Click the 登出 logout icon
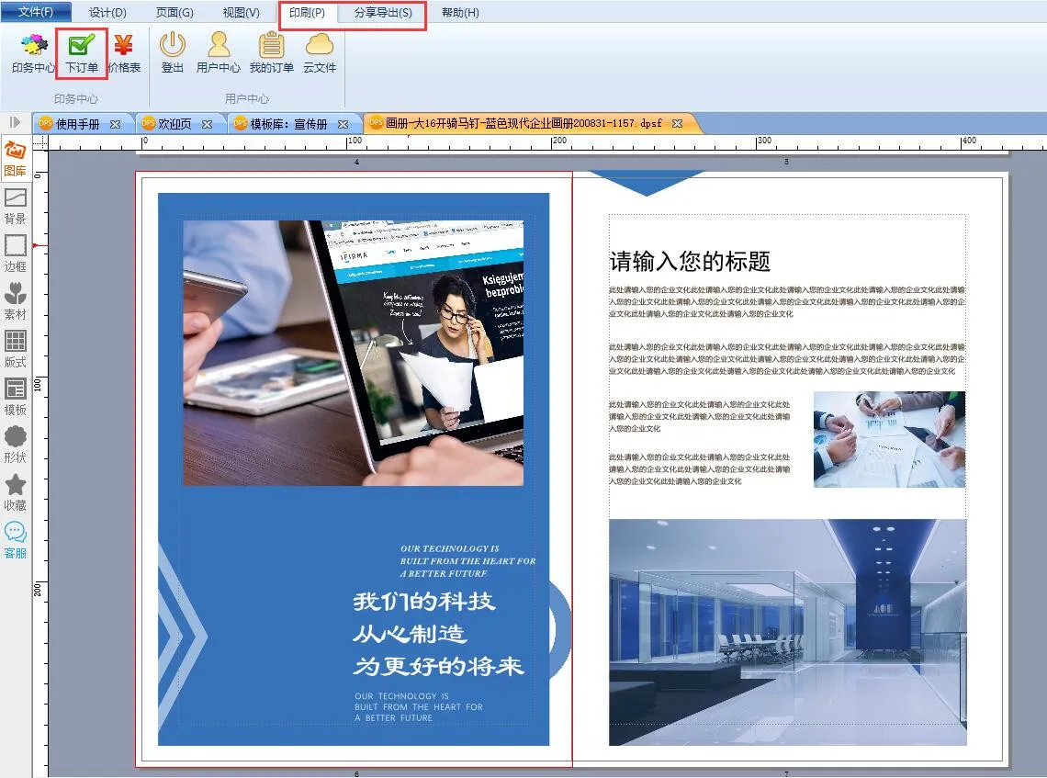This screenshot has width=1047, height=778. click(173, 53)
